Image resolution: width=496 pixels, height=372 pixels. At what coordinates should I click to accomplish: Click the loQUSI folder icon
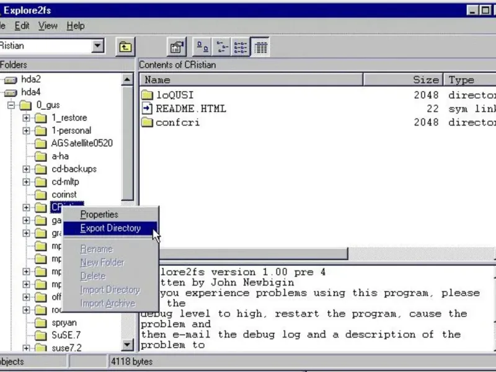[147, 95]
